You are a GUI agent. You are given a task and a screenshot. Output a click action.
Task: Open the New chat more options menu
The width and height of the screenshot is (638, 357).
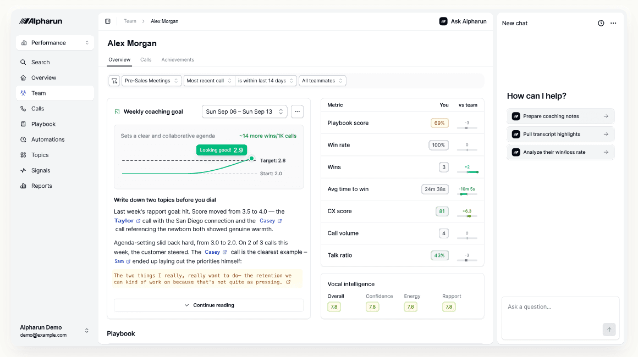(613, 23)
